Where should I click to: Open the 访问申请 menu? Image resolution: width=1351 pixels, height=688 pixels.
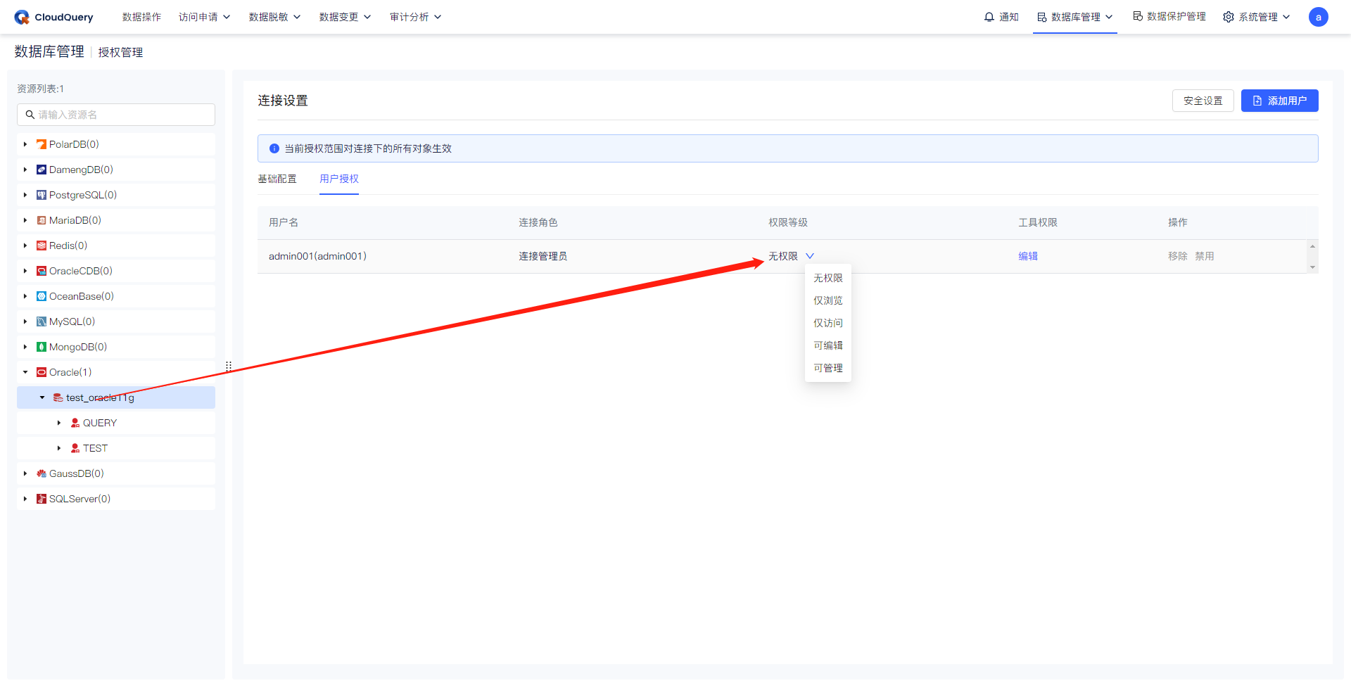204,17
